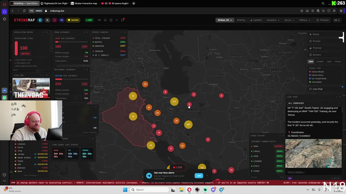
Task: Select the Dark basemap style
Action: point(311,61)
